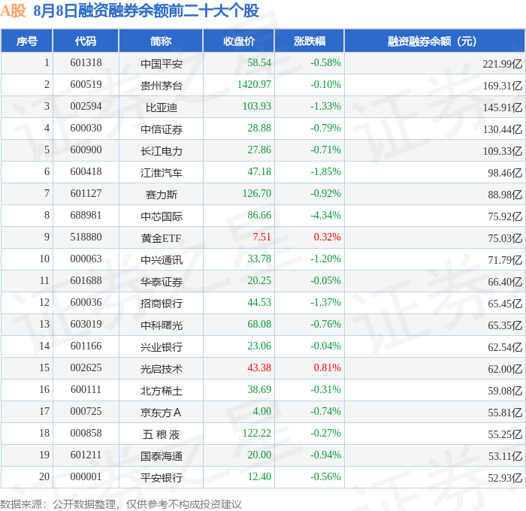
Task: Click change value 0.81%
Action: click(327, 367)
